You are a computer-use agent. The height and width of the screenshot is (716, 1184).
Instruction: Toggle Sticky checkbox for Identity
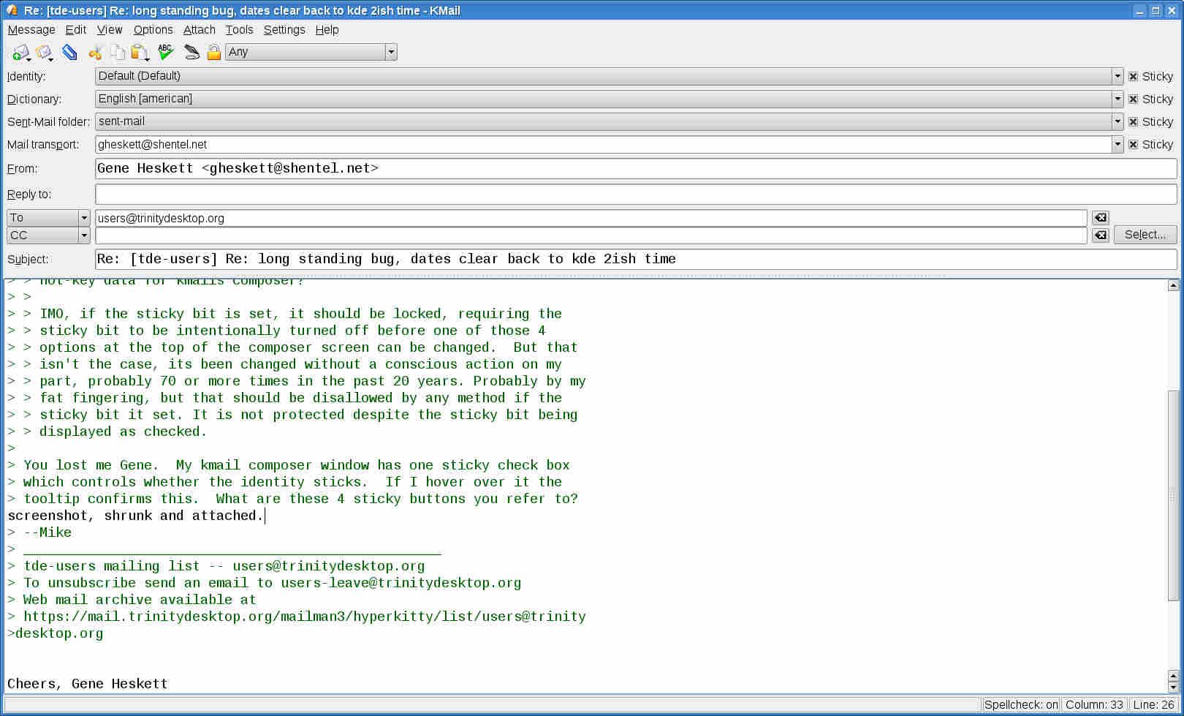click(x=1133, y=76)
